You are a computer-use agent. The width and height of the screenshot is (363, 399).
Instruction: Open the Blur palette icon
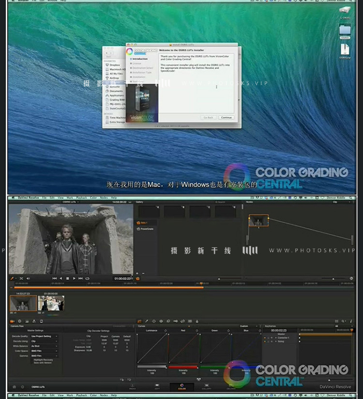[168, 321]
